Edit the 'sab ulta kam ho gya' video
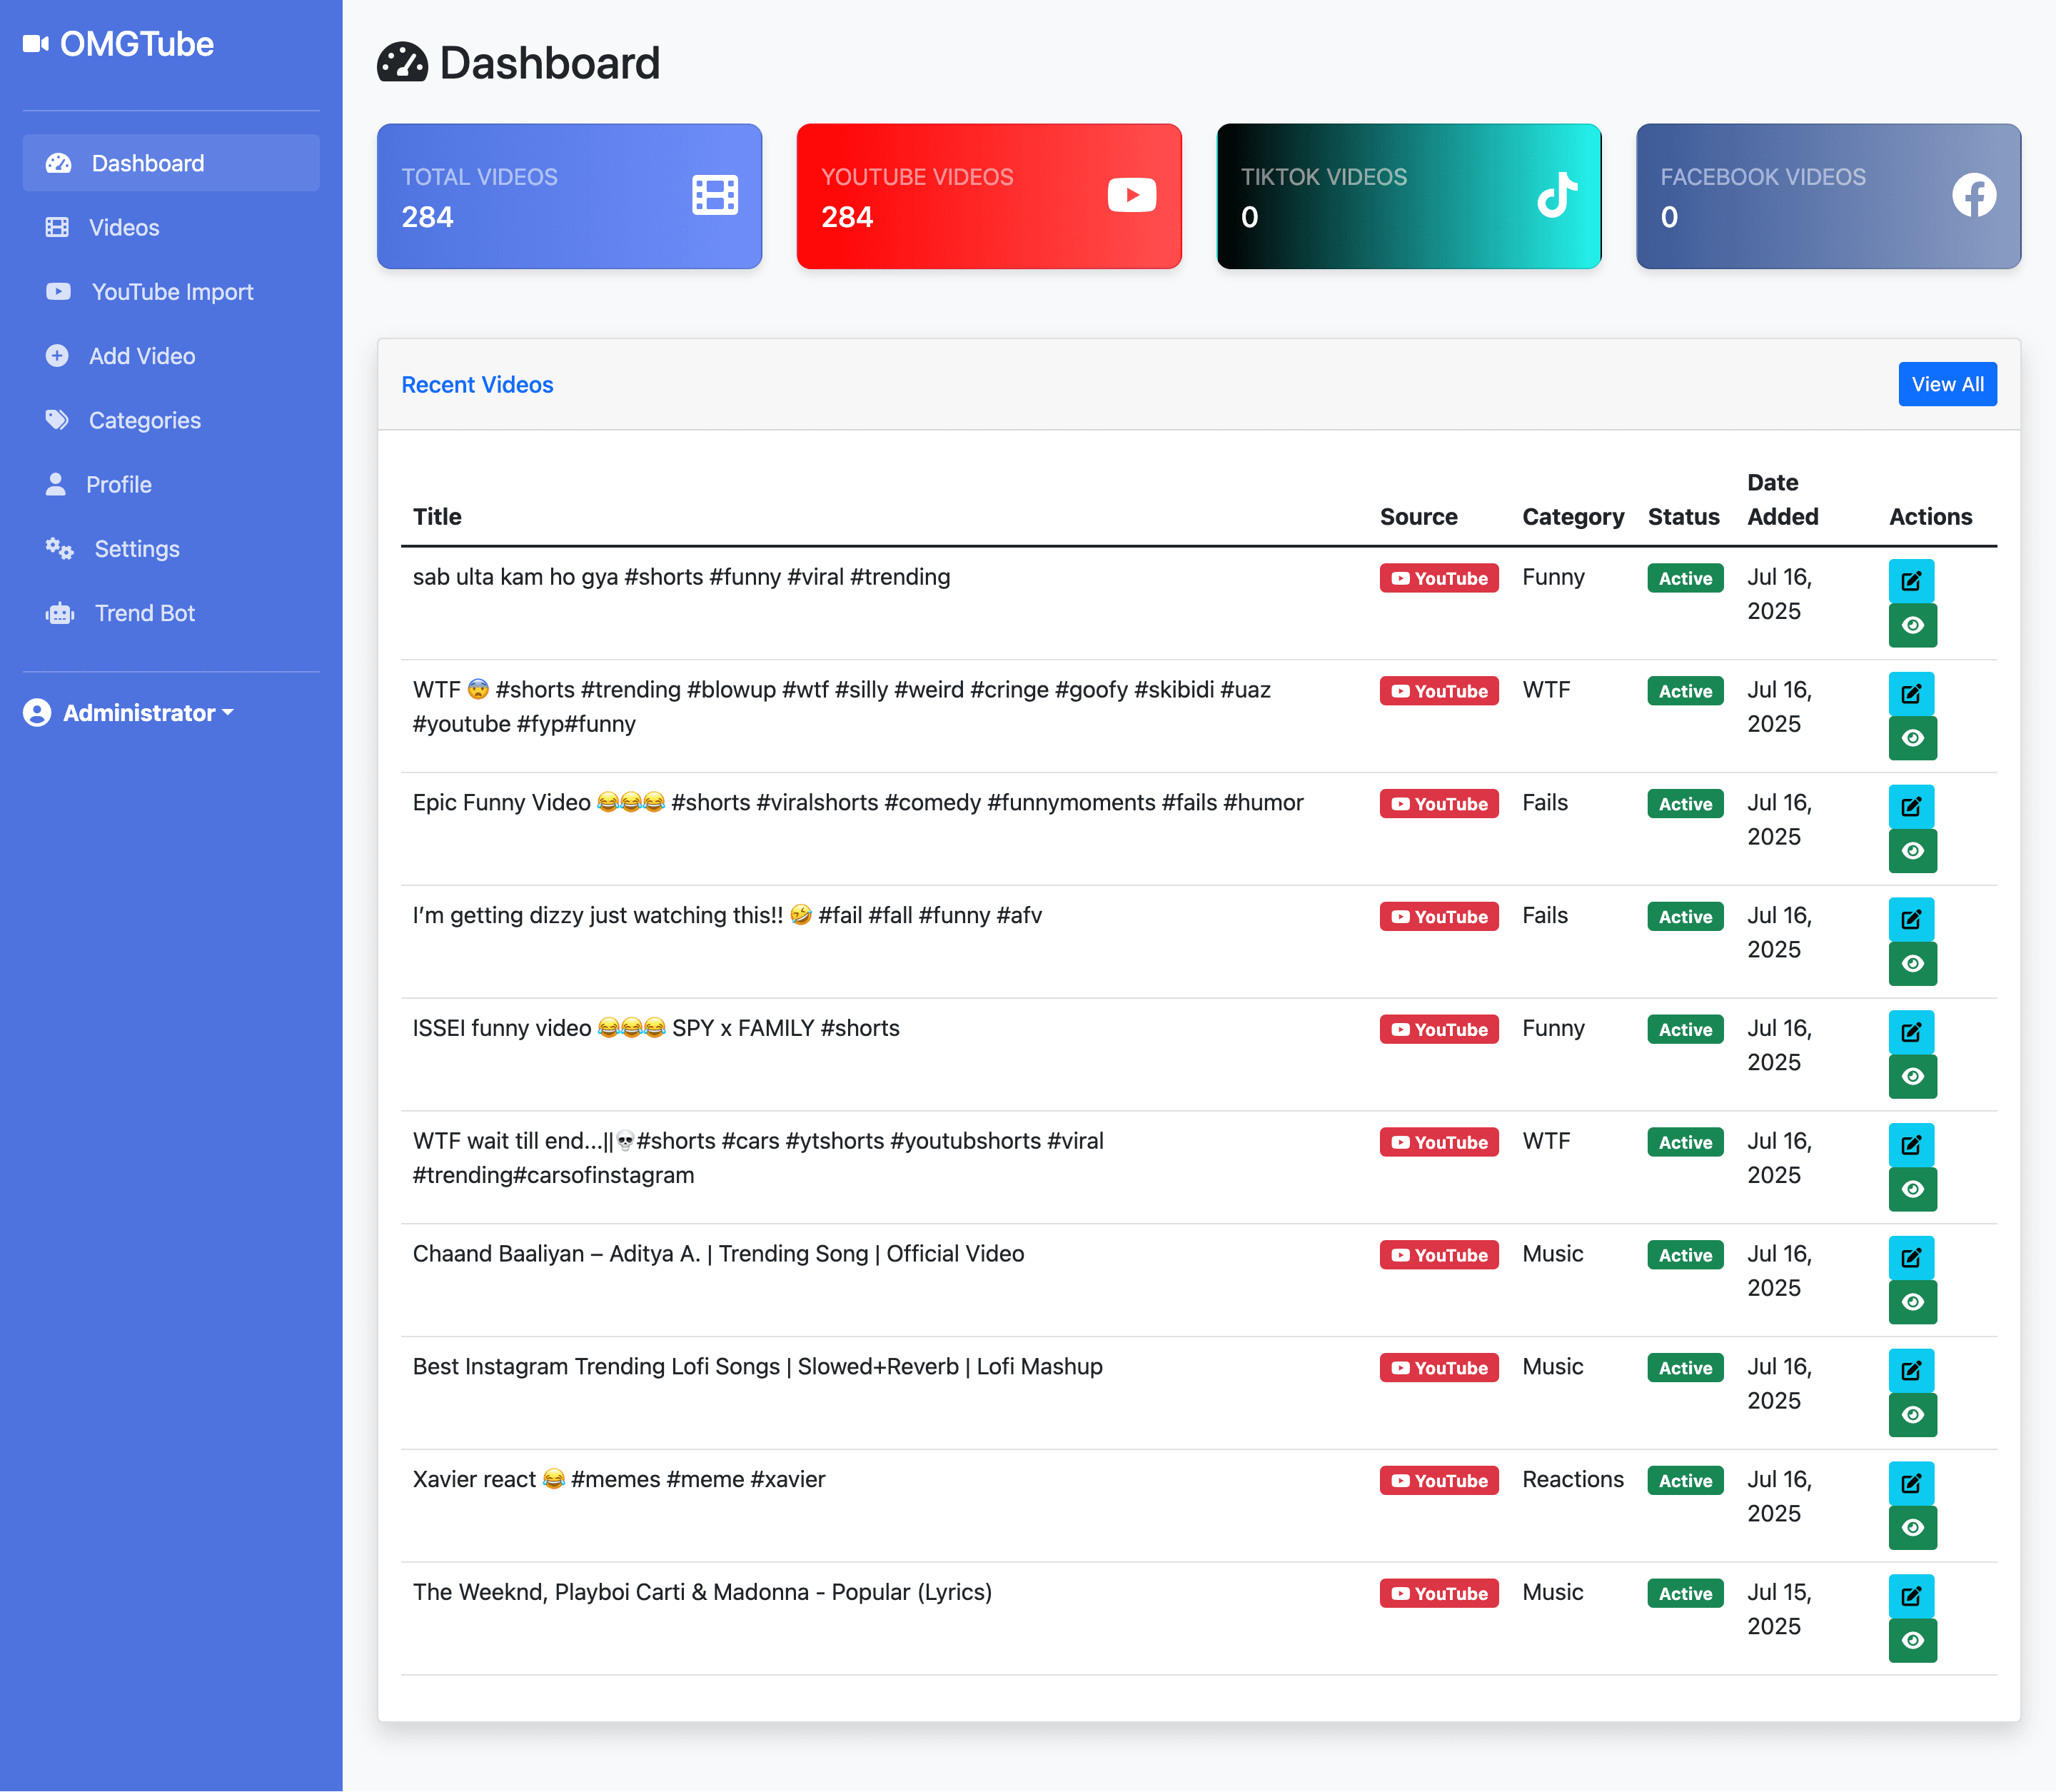The height and width of the screenshot is (1792, 2056). (1911, 581)
